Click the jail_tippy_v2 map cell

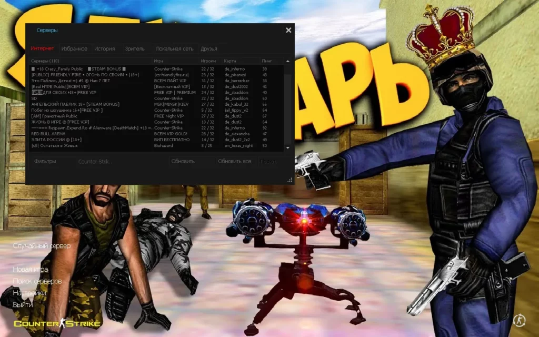click(x=236, y=110)
